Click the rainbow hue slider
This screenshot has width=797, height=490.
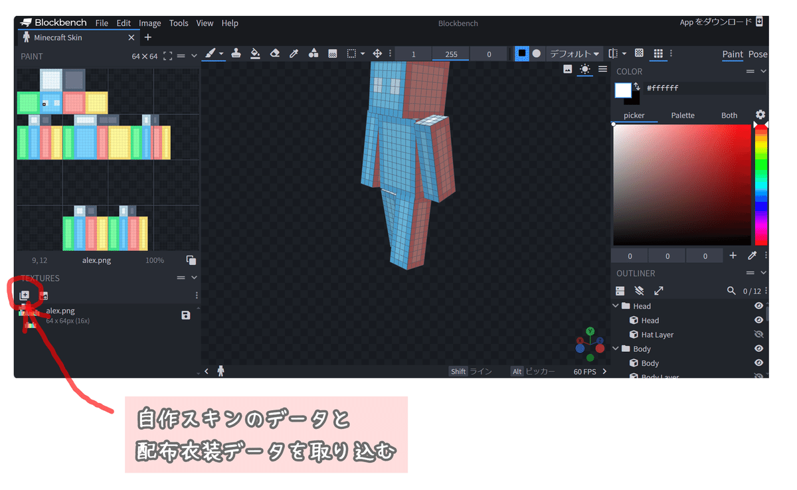coord(761,185)
